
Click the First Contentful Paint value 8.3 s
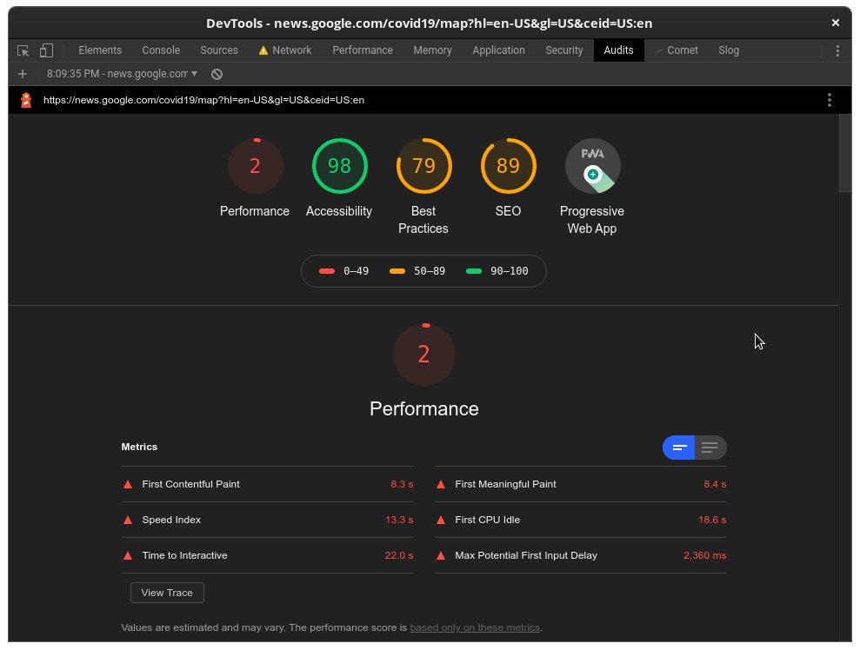tap(402, 484)
